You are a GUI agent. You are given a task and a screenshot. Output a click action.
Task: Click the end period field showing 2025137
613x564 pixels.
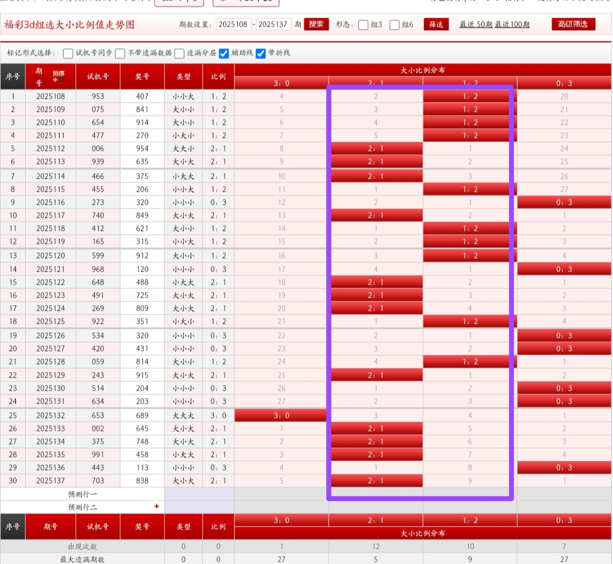point(273,24)
